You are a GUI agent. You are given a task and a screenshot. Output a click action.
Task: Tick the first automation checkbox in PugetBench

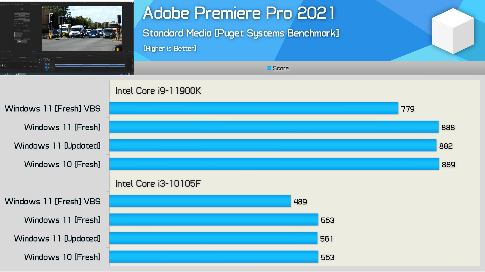pyautogui.click(x=14, y=32)
